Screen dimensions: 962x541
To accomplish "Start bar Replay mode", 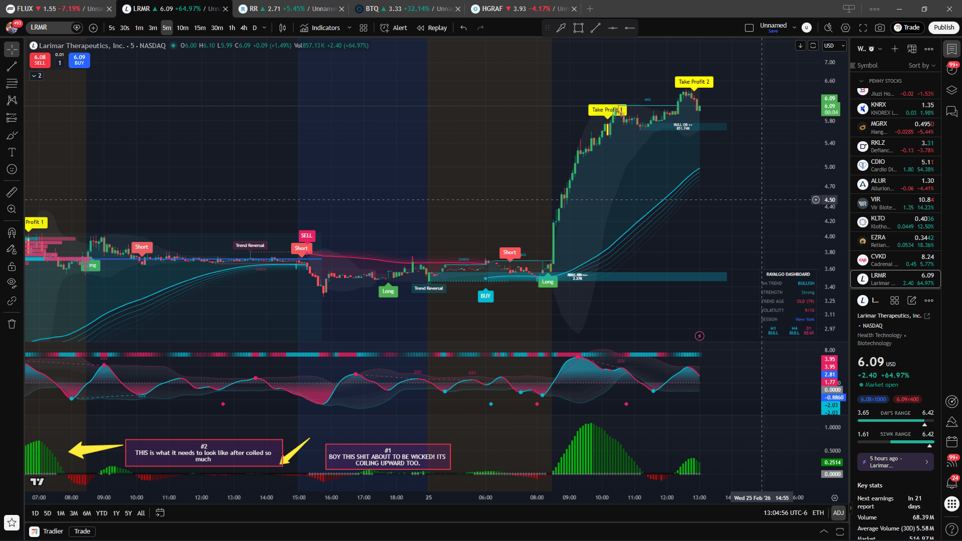I will pyautogui.click(x=432, y=28).
